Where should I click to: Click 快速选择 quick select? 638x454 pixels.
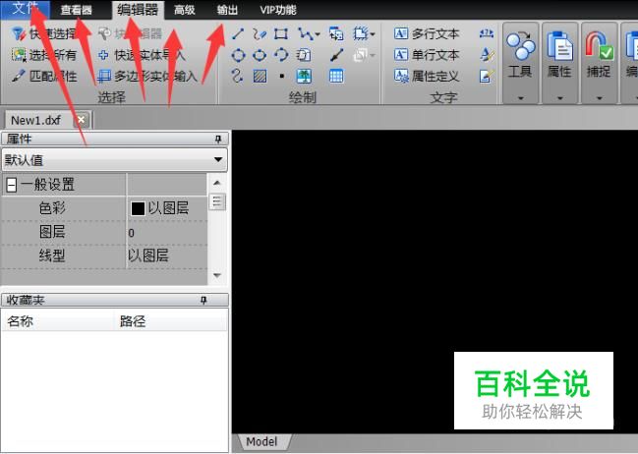pos(44,33)
